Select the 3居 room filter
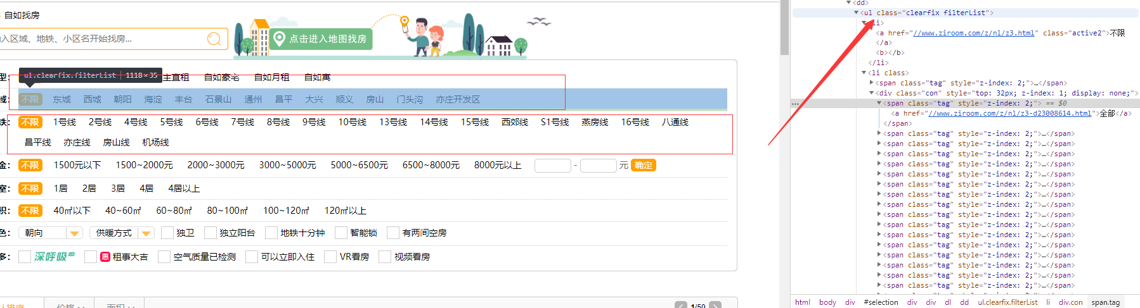 (x=118, y=188)
